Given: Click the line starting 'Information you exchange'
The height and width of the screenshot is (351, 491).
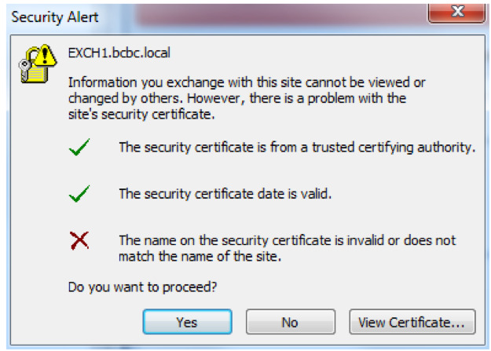Looking at the screenshot, I should (247, 82).
